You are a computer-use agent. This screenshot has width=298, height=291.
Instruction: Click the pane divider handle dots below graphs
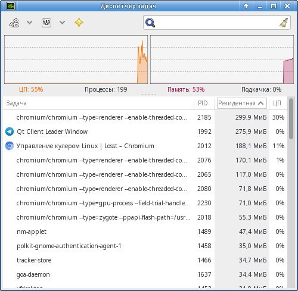[149, 95]
